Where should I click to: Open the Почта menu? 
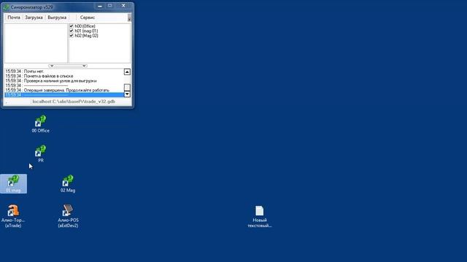click(x=14, y=17)
